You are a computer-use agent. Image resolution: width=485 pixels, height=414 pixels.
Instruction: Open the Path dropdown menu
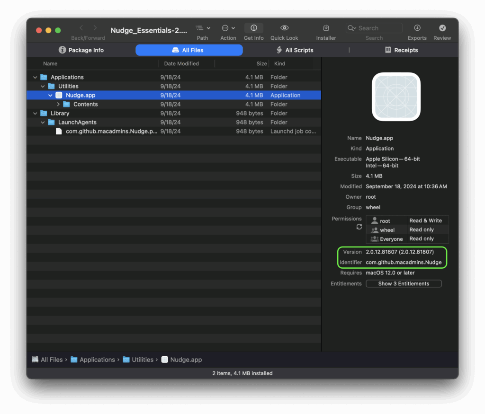point(203,28)
